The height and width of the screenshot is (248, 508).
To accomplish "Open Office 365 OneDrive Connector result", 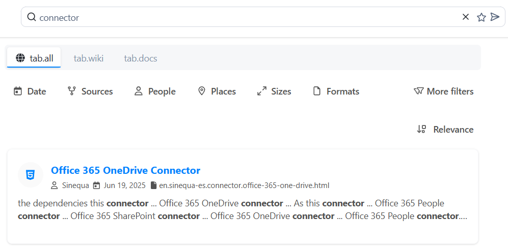I will click(125, 170).
